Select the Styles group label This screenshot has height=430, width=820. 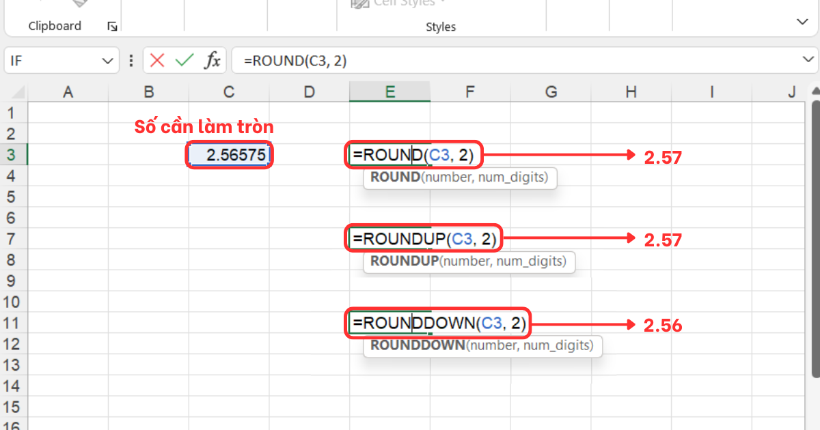click(x=441, y=27)
